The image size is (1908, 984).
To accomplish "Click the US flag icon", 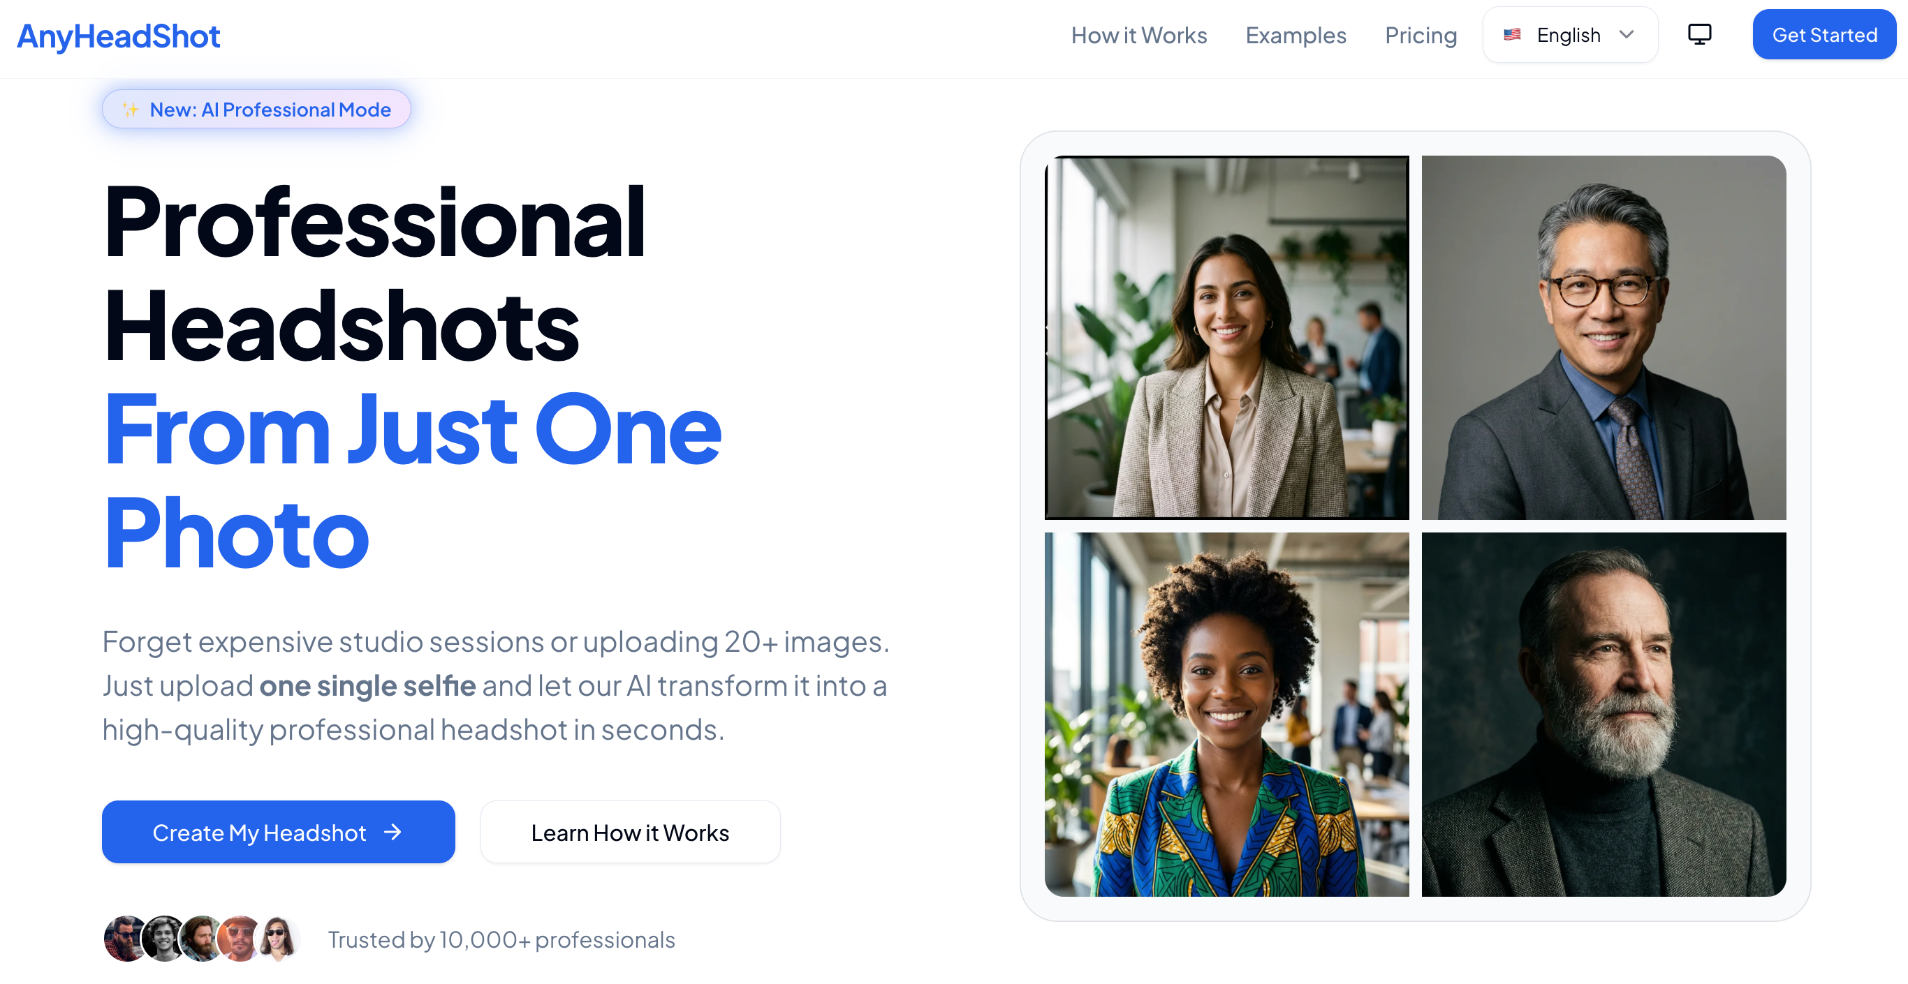I will pos(1513,35).
